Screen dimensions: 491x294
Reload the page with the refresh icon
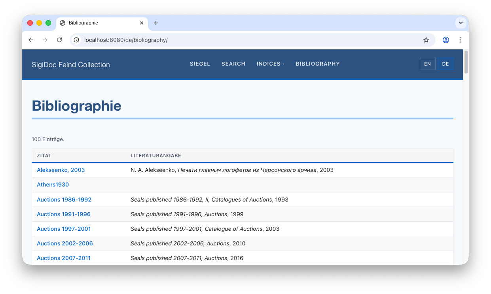[59, 40]
